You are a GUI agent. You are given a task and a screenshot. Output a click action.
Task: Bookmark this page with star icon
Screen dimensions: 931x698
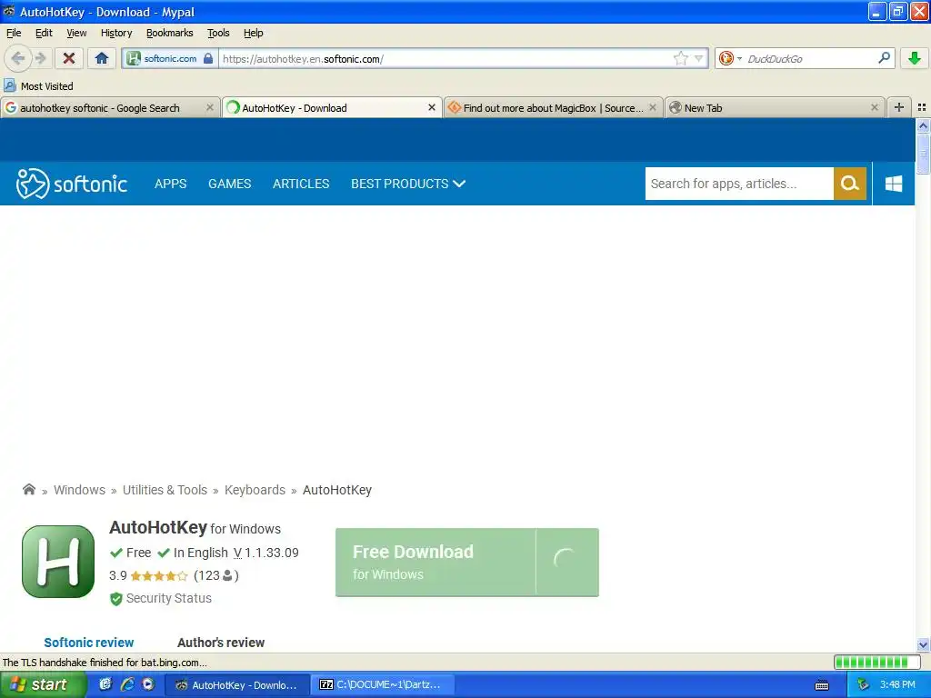[x=680, y=58]
